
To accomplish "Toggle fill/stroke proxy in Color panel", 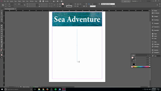I will [x=133, y=58].
